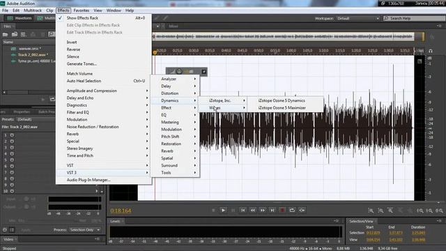Toggle power for effect slot 3
The height and width of the screenshot is (251, 446).
click(x=13, y=147)
